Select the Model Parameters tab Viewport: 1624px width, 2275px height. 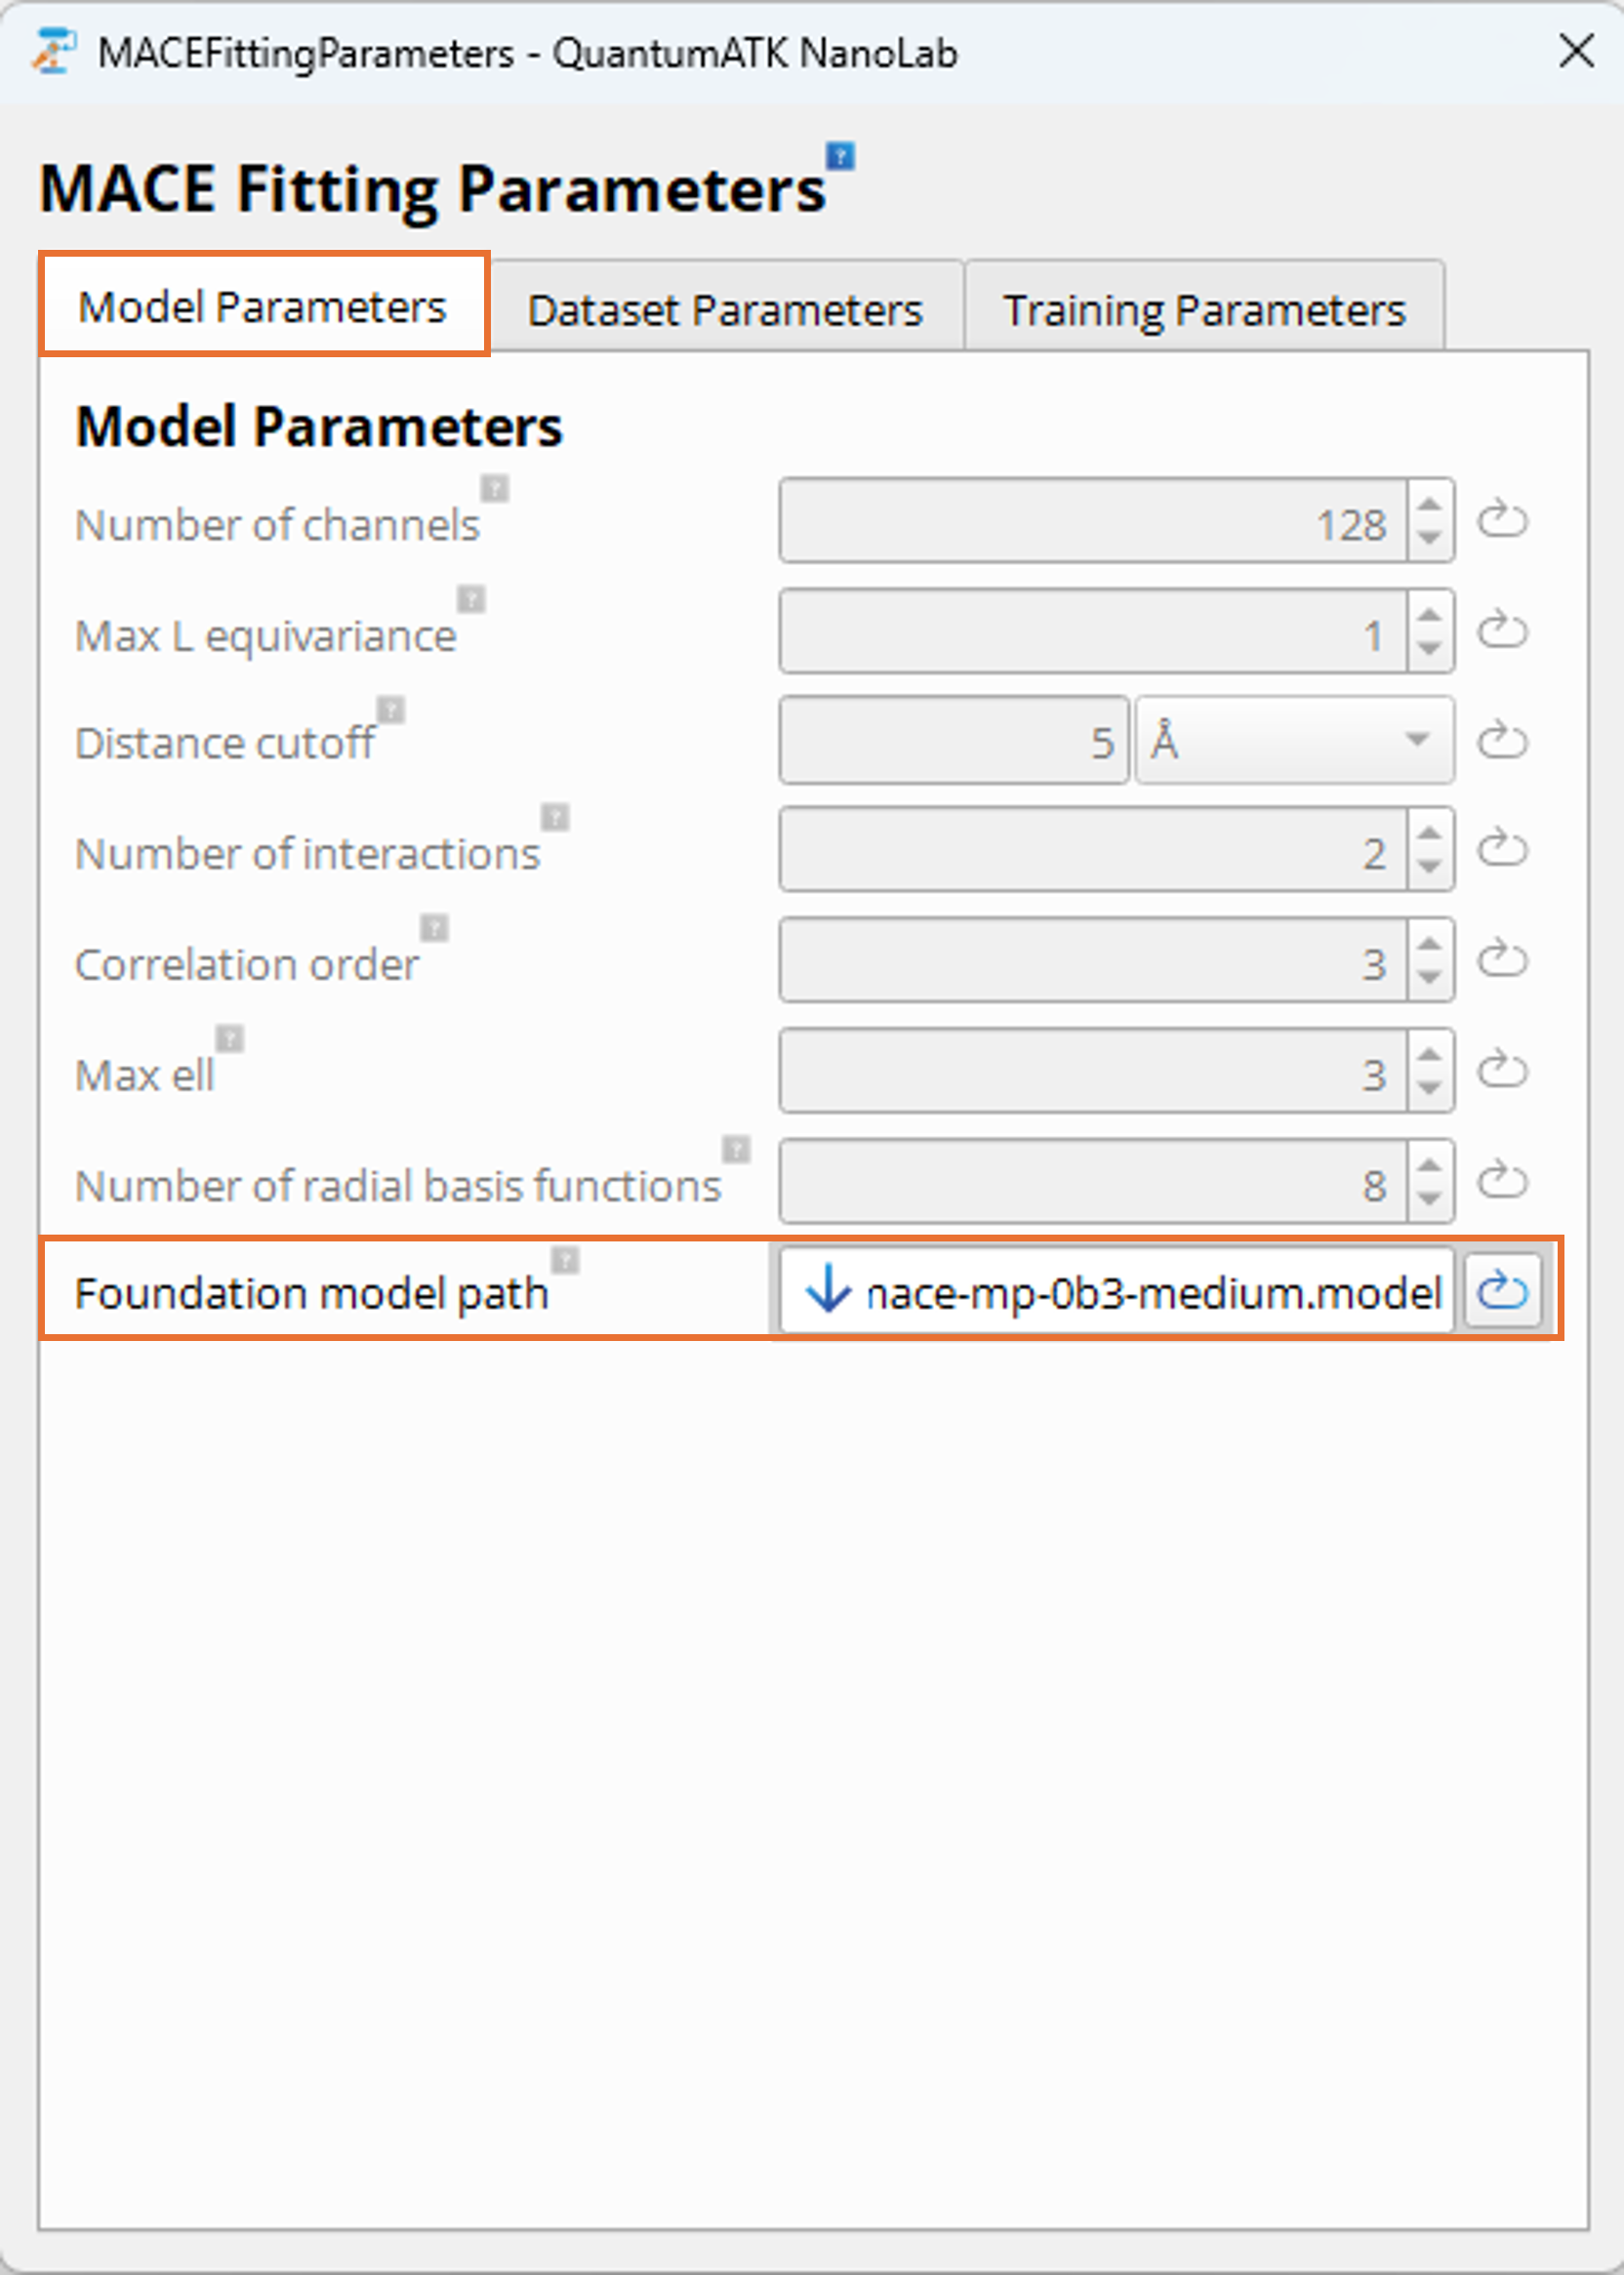263,307
